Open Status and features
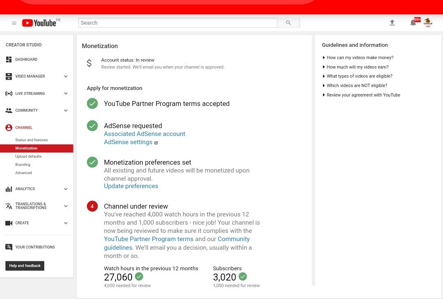 coord(31,140)
